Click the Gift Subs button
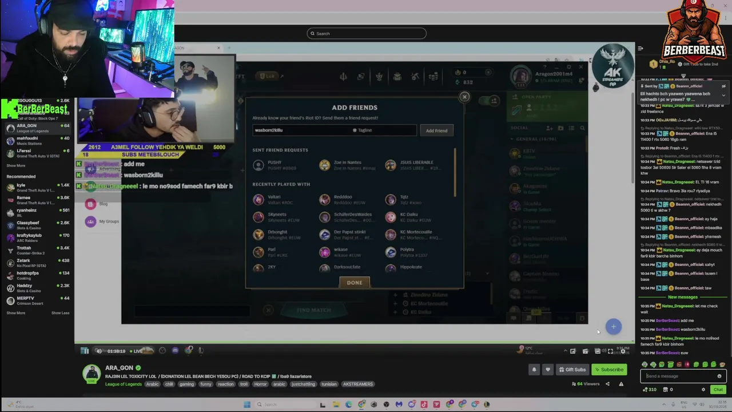The width and height of the screenshot is (732, 412). 572,370
